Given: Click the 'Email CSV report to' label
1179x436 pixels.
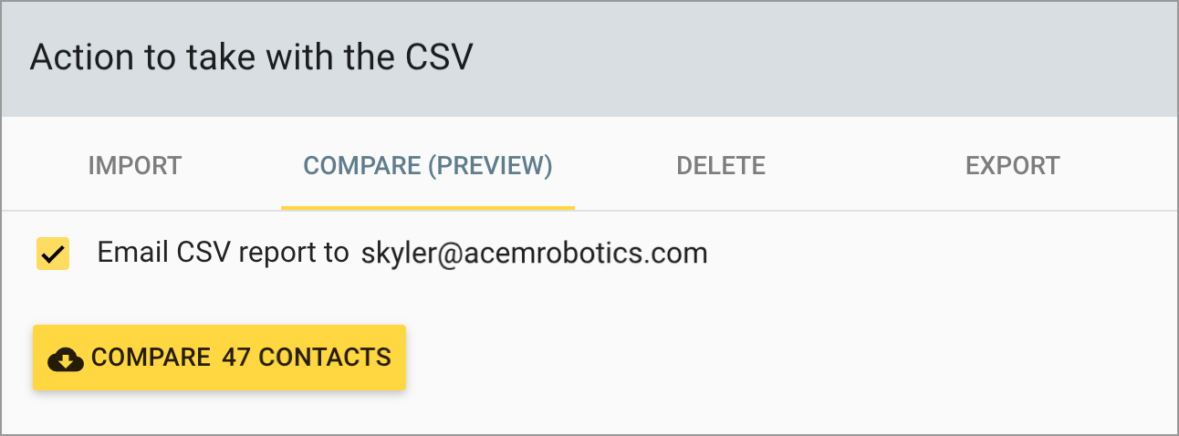Looking at the screenshot, I should click(x=223, y=253).
